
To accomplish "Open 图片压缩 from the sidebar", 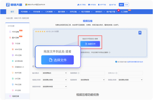I will click(x=15, y=38).
